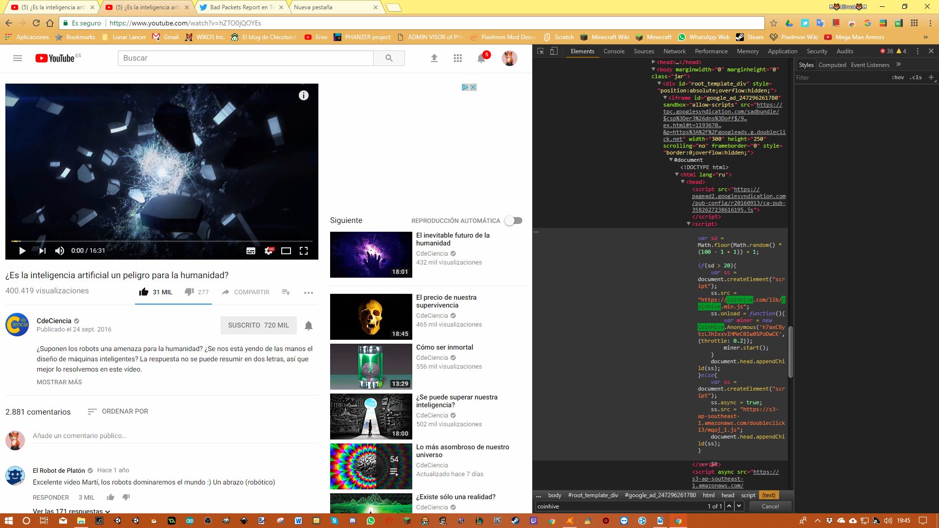The height and width of the screenshot is (528, 939).
Task: Toggle the Reproducción automática autoplay switch
Action: point(514,220)
